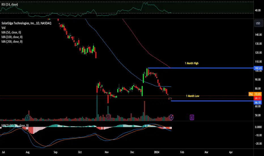Open the USD currency selector

pos(258,23)
